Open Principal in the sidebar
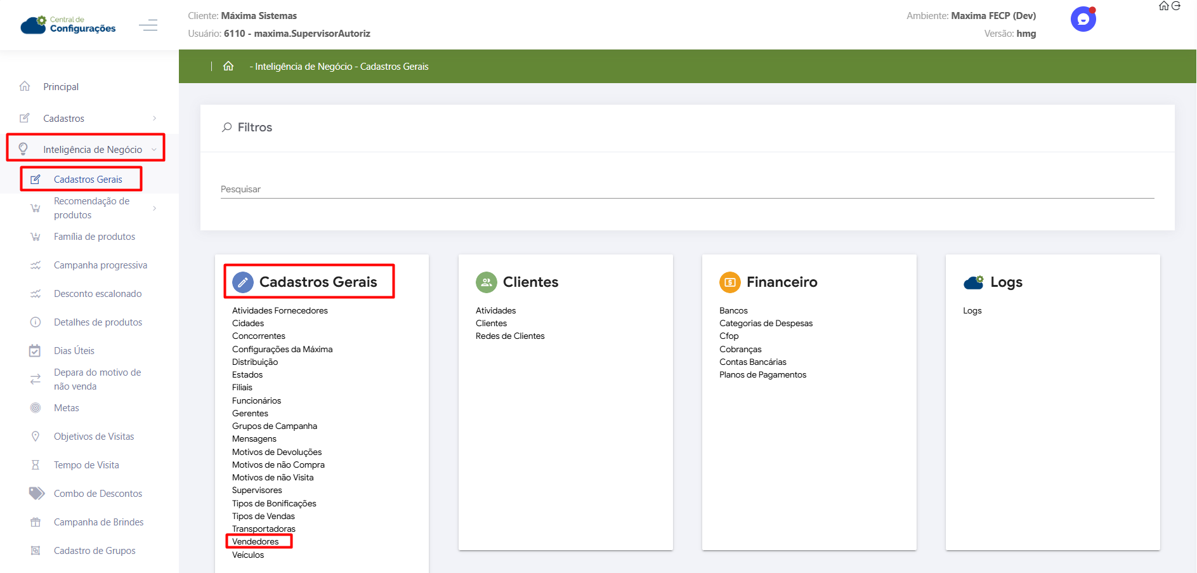Viewport: 1197px width, 573px height. point(61,87)
